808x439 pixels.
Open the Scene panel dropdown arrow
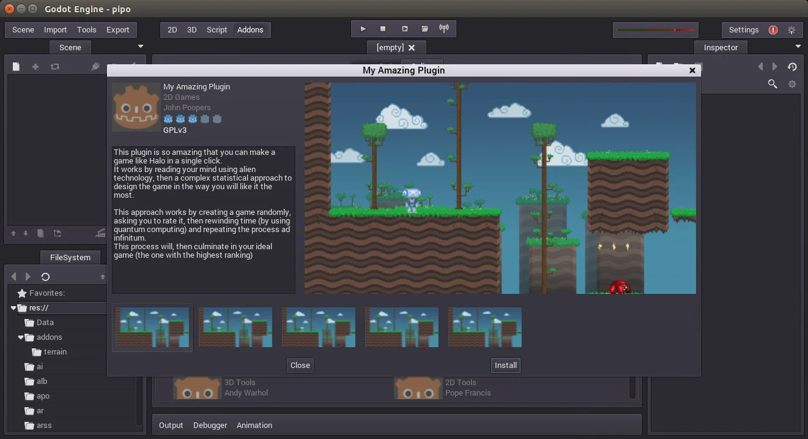140,46
